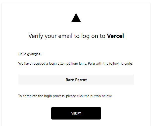Click 'To complete the login process' text
Screen dimensions: 152x126
tap(42, 96)
